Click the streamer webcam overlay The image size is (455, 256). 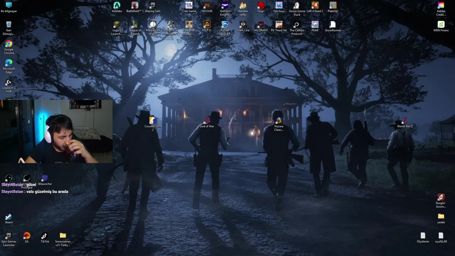tap(56, 131)
